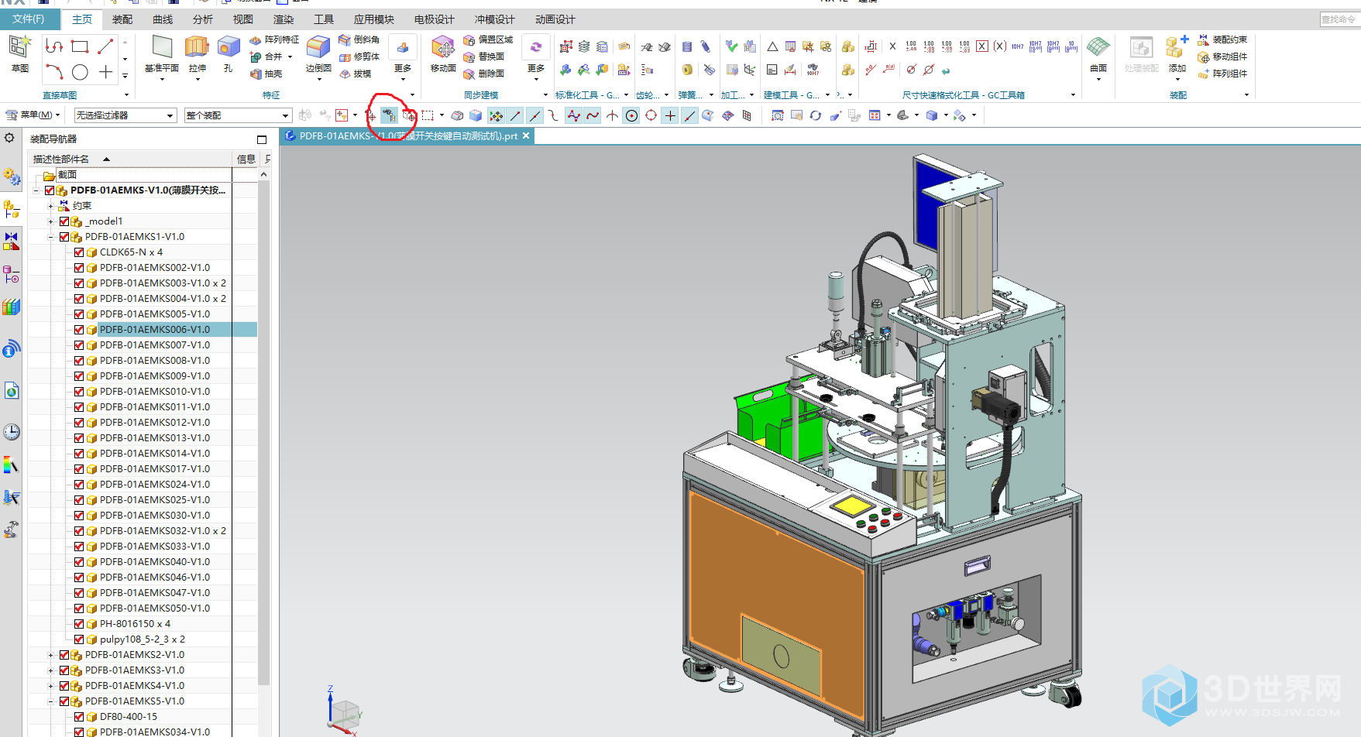1361x737 pixels.
Task: Expand the 约束 constraints node
Action: coord(51,206)
